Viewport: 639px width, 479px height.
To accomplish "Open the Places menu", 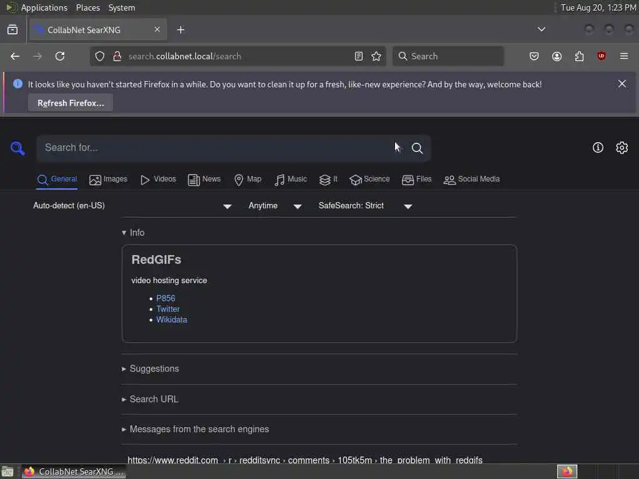I will [88, 7].
